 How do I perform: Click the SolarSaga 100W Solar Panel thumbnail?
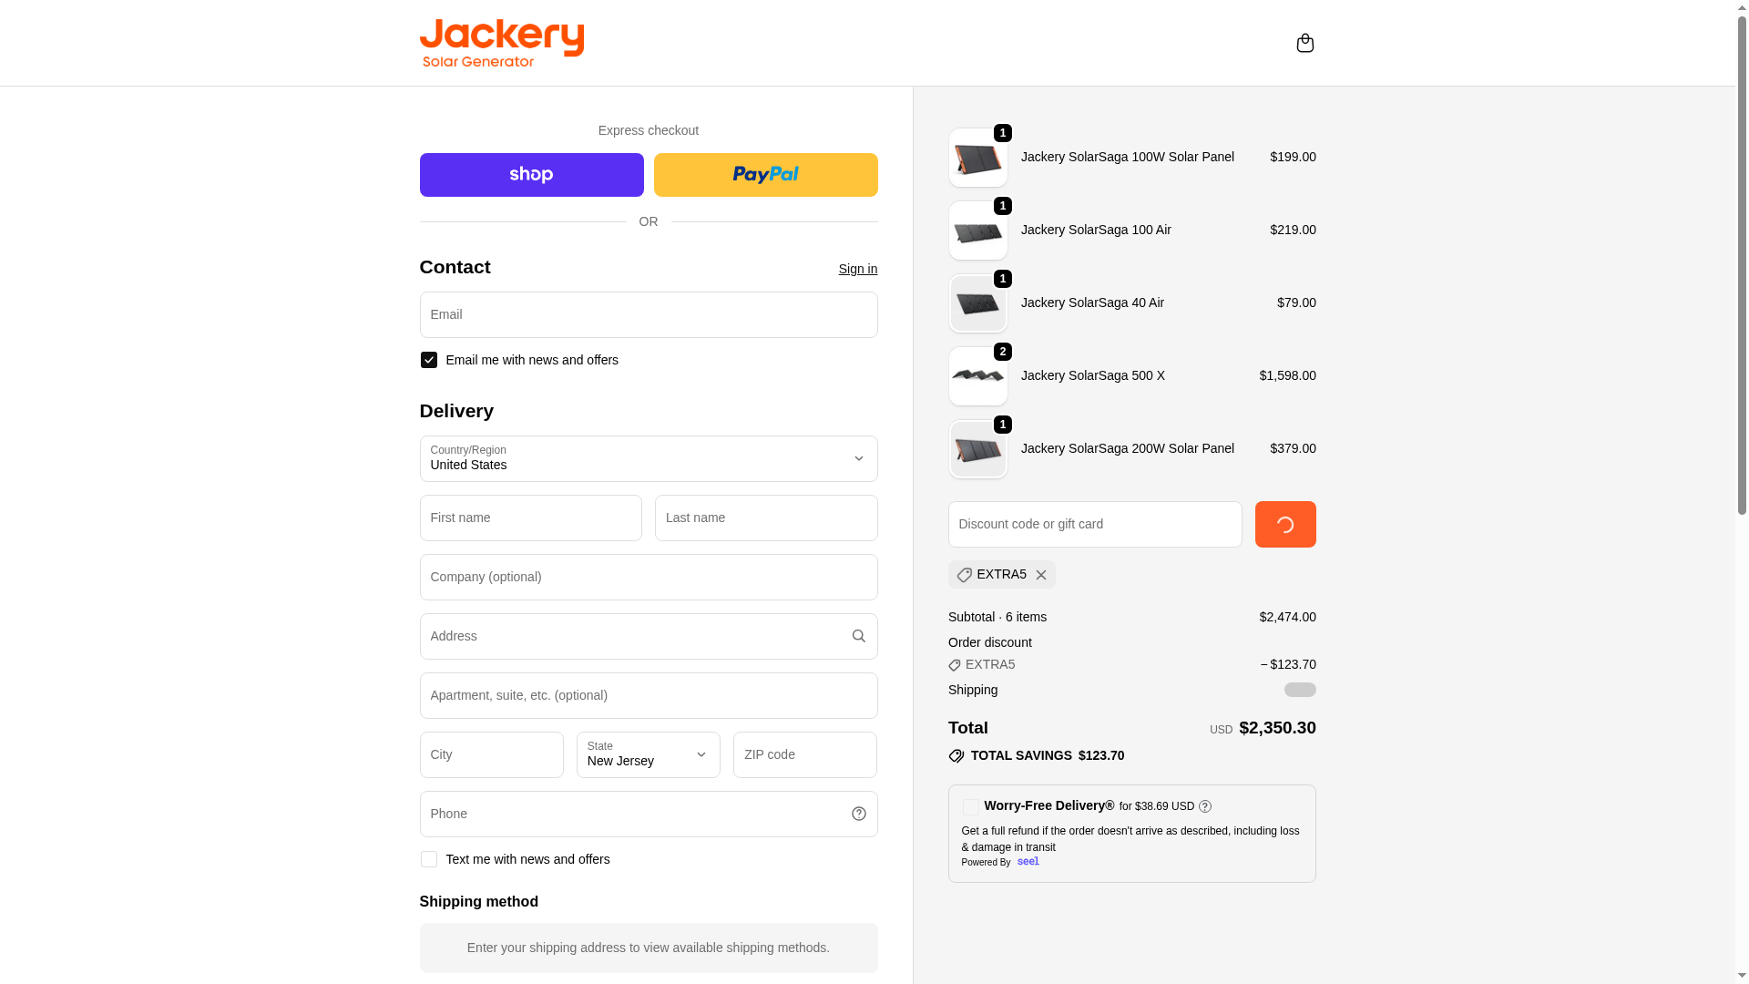coord(977,158)
